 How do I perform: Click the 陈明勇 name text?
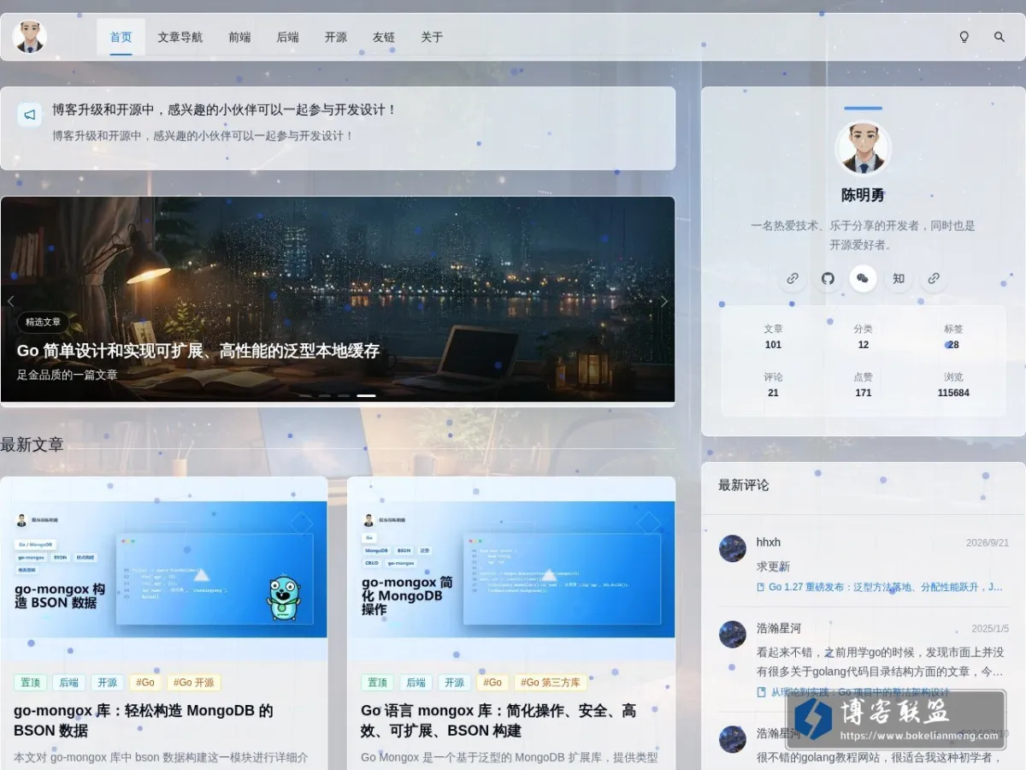[863, 195]
